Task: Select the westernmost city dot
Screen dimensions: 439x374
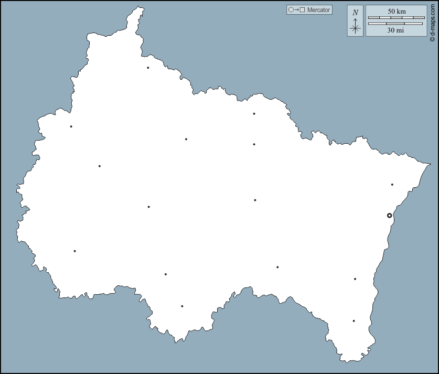Action: click(71, 126)
